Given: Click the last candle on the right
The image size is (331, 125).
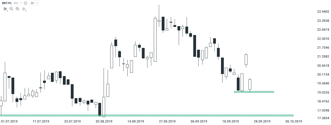Looking at the screenshot, I should click(x=250, y=84).
